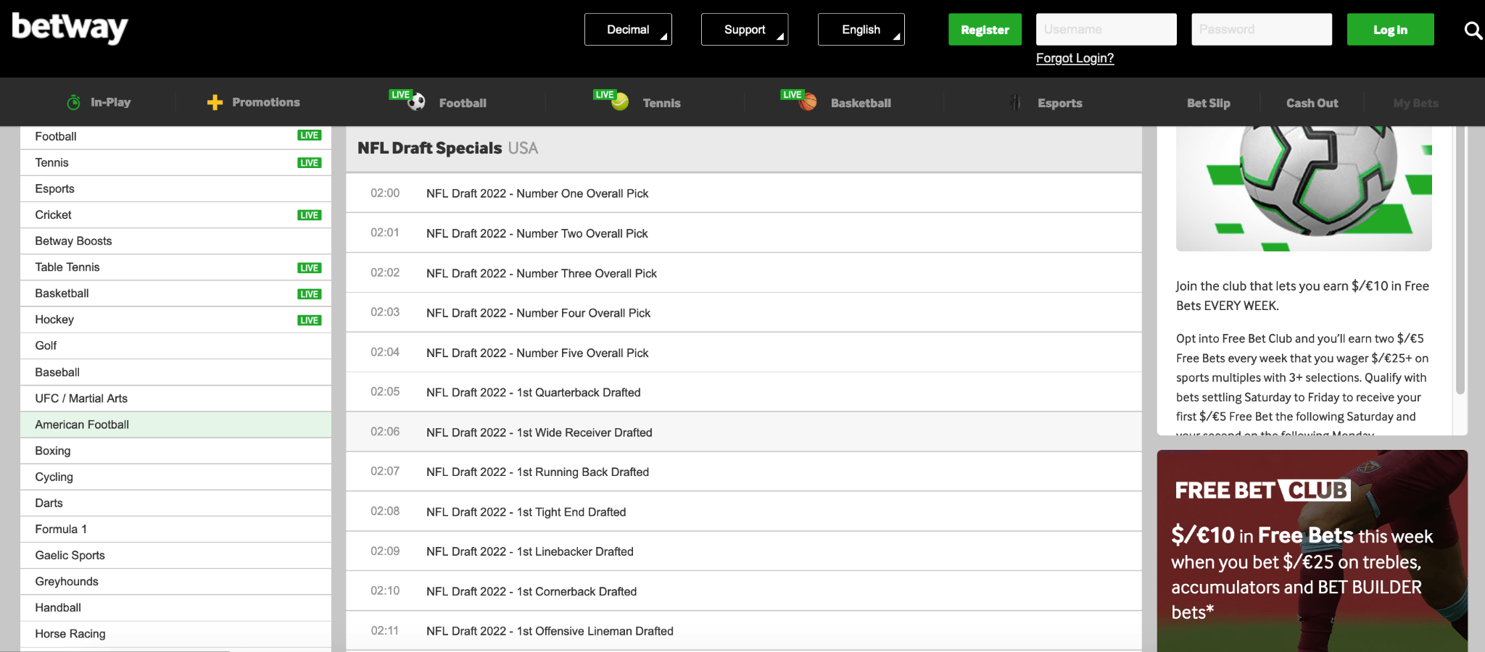This screenshot has width=1485, height=652.
Task: Open 1st Linebacker Drafted market
Action: pos(743,552)
